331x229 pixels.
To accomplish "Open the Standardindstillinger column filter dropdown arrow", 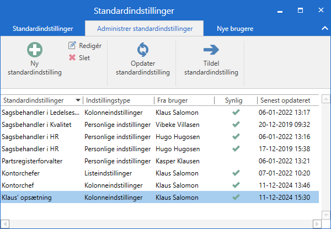I will coord(78,100).
